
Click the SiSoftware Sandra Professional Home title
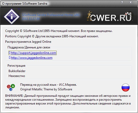tap(51, 15)
